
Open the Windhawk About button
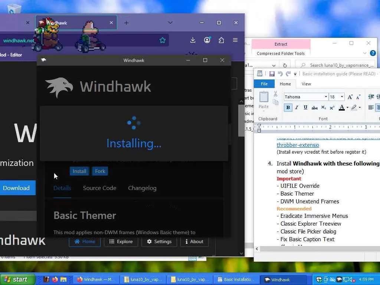click(x=194, y=242)
